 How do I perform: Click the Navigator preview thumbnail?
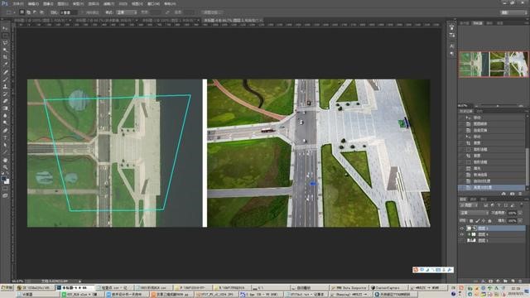tap(494, 65)
